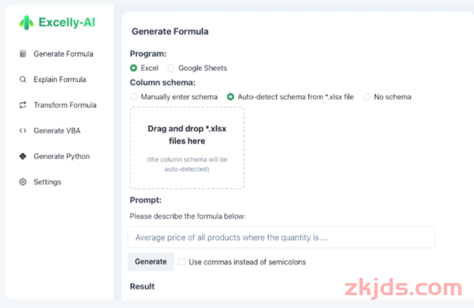The image size is (474, 308).
Task: Open the Generate Python menu label
Action: pos(62,157)
